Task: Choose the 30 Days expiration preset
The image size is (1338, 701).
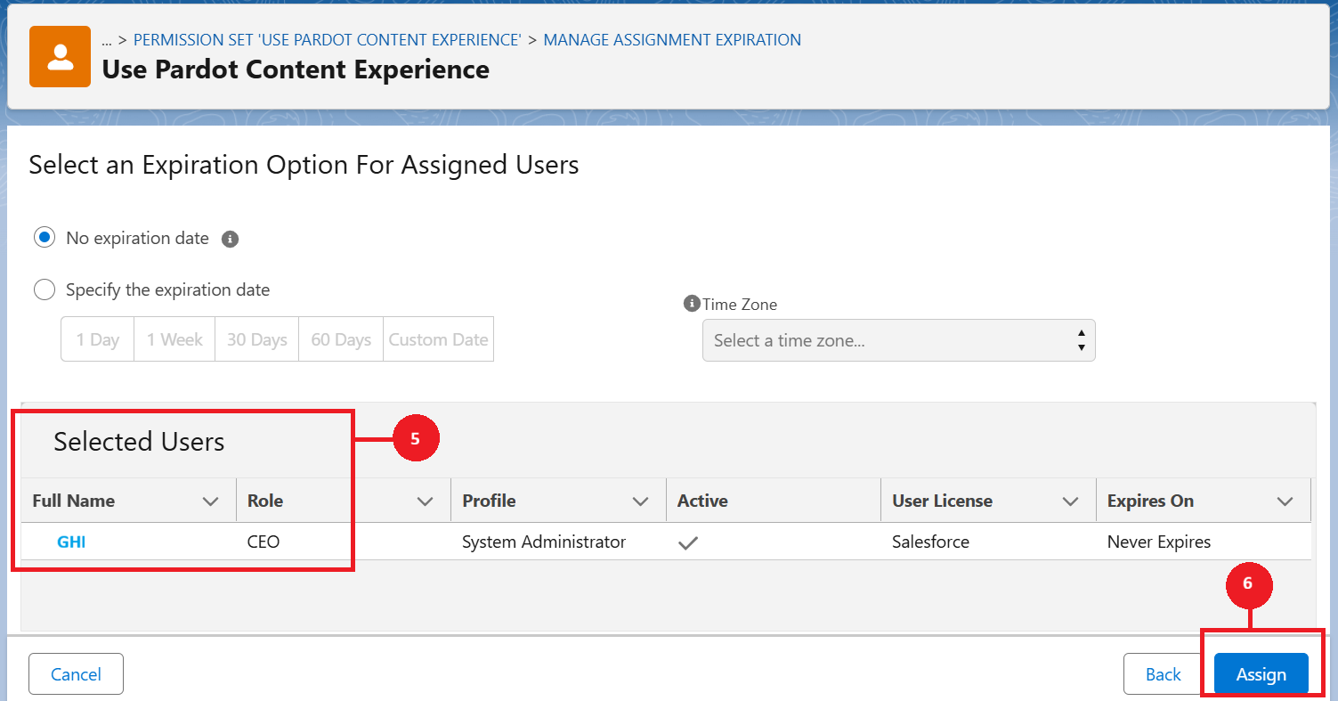Action: pyautogui.click(x=256, y=340)
